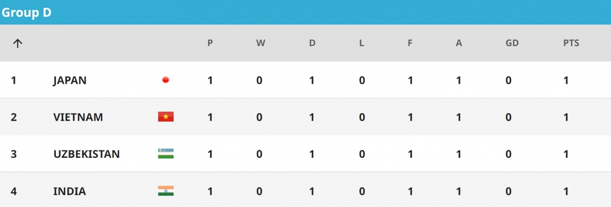
Task: Click the India flag icon
Action: 165,191
